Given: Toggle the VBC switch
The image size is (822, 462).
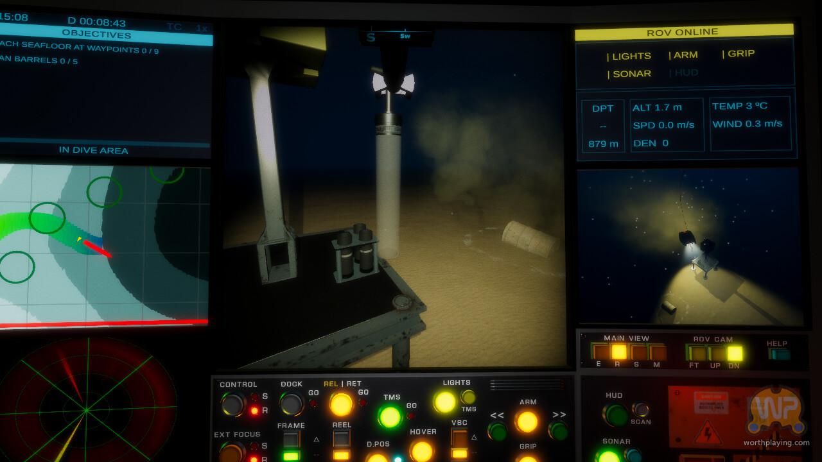Looking at the screenshot, I should point(459,439).
